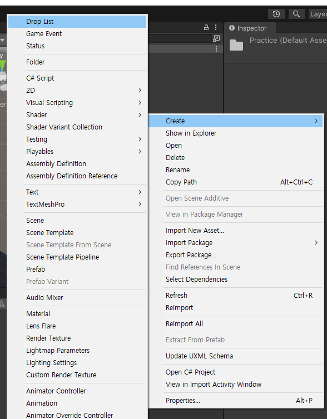Screen dimensions: 327x419
Task: Expand the Shader submenu
Action: 77,115
